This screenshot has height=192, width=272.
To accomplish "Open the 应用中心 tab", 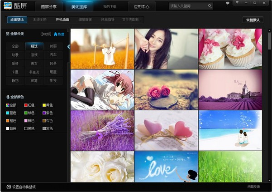I will (141, 7).
